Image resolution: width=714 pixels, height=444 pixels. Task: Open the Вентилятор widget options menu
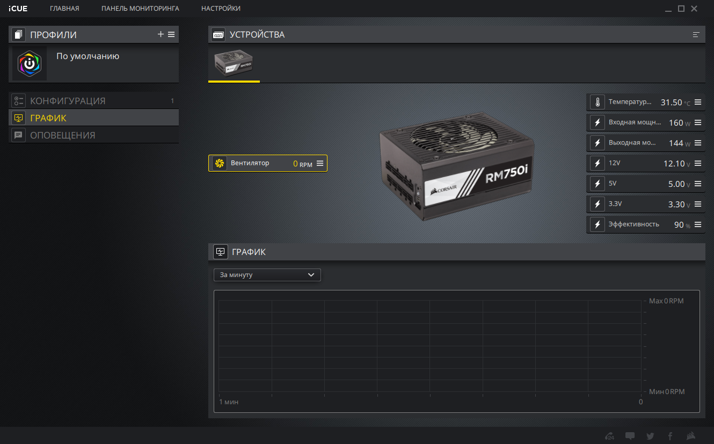320,163
